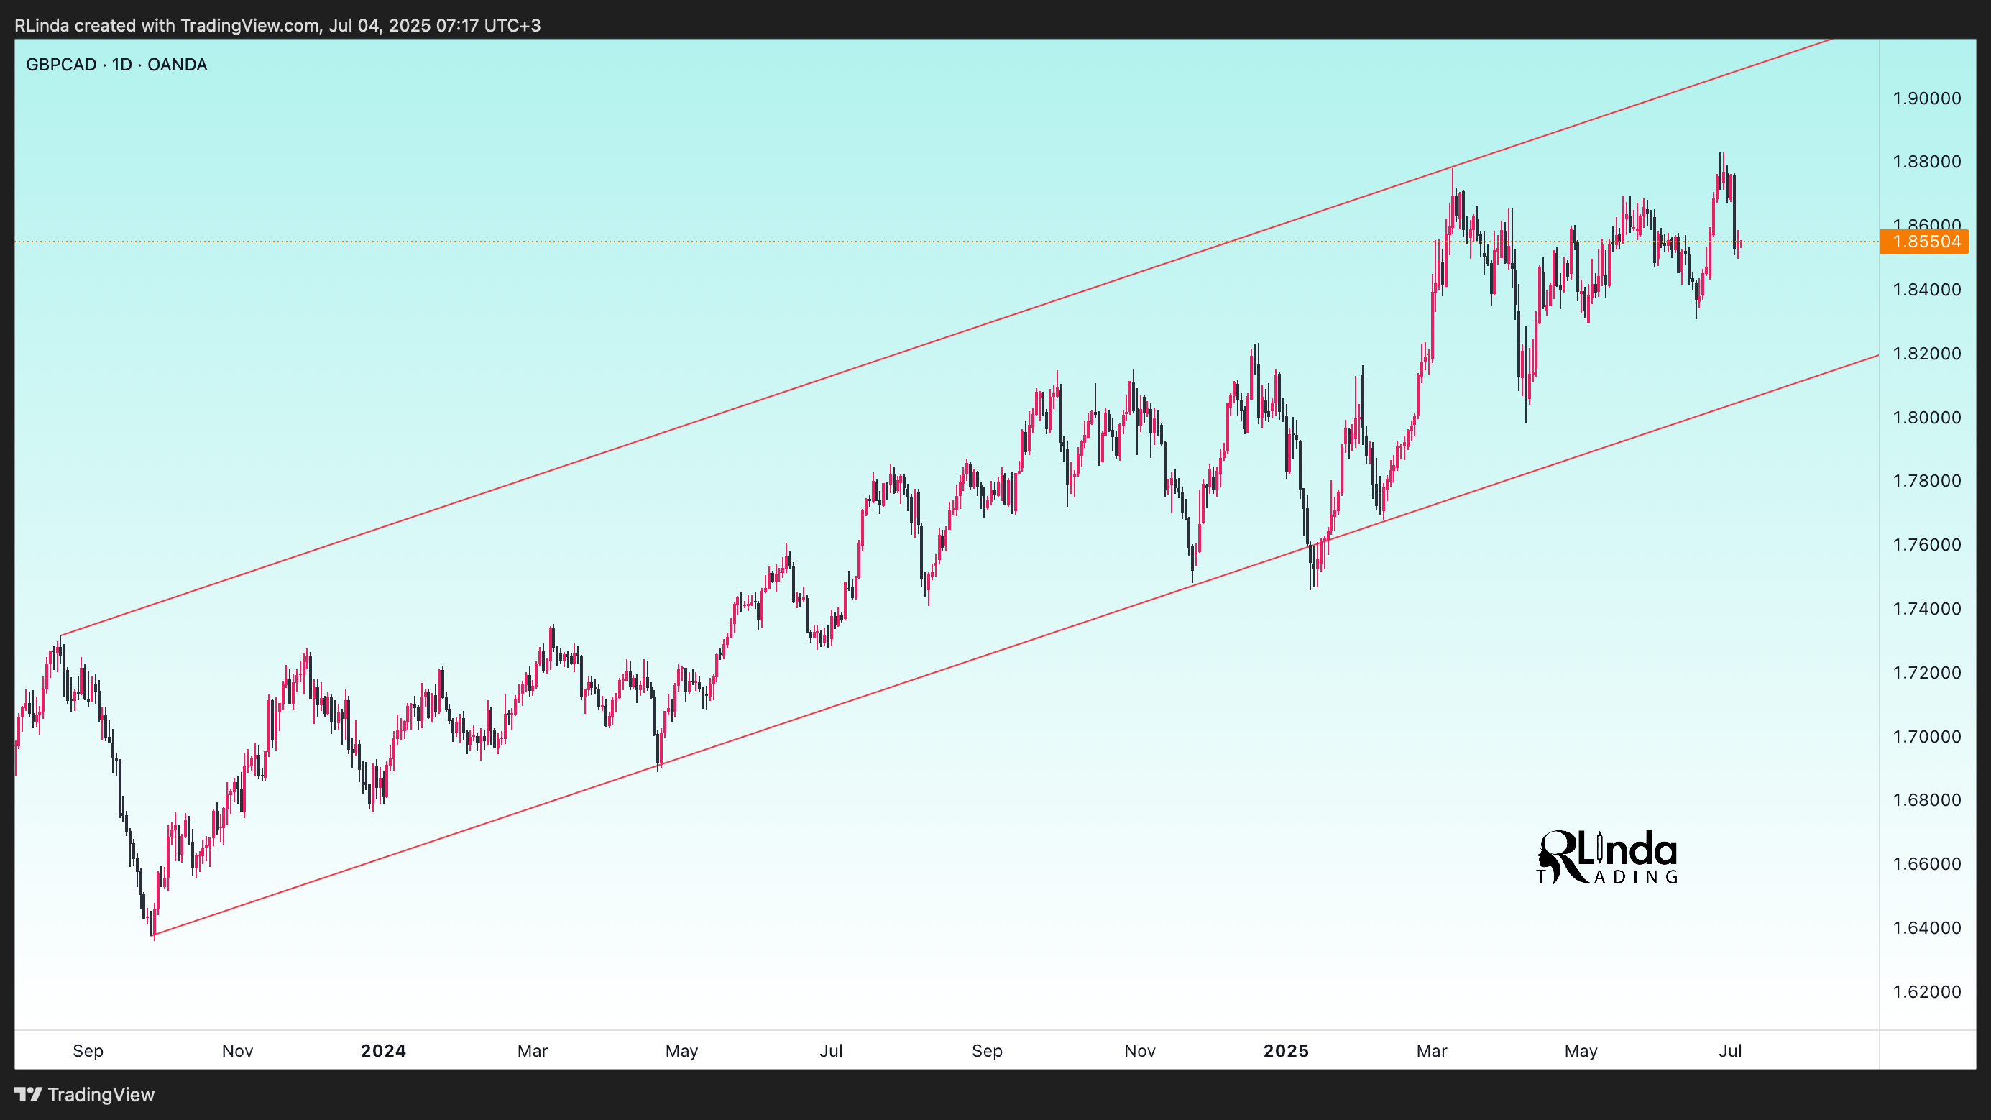The height and width of the screenshot is (1120, 1991).
Task: Click the 1.64000 price axis label
Action: coord(1927,927)
